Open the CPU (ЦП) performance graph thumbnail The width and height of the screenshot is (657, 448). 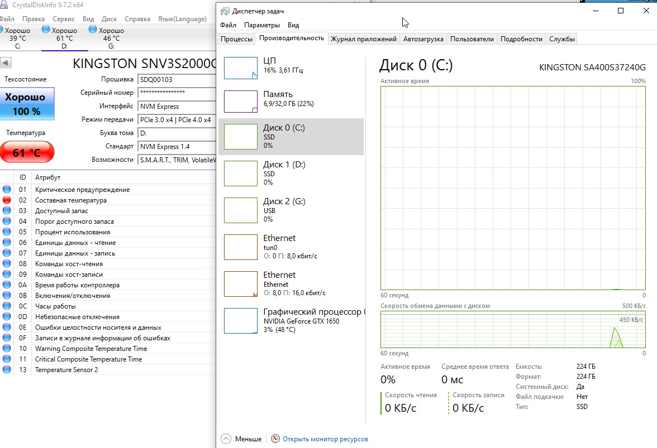pyautogui.click(x=240, y=68)
